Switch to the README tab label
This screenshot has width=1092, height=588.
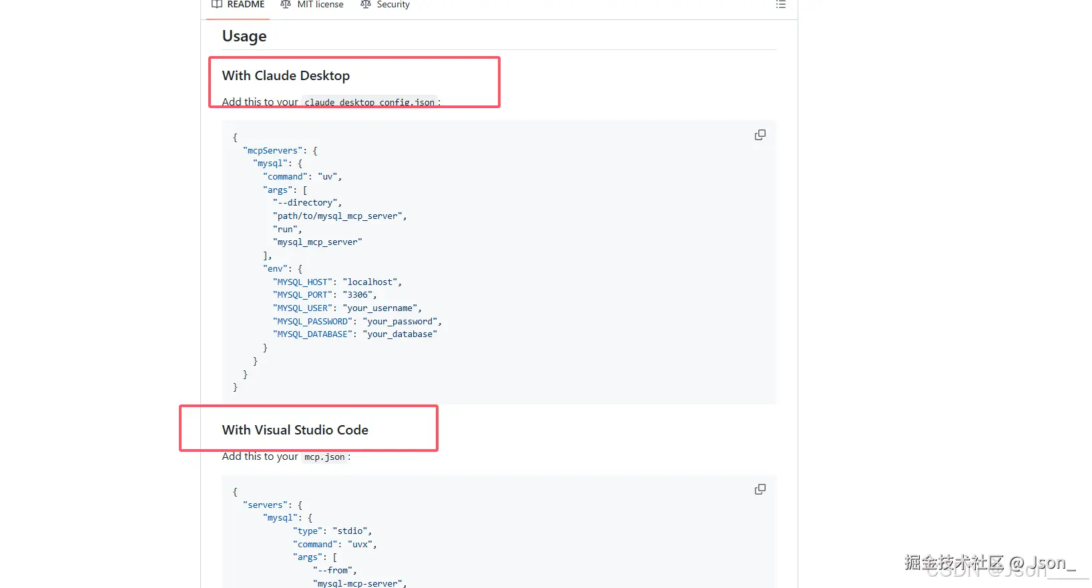[246, 5]
